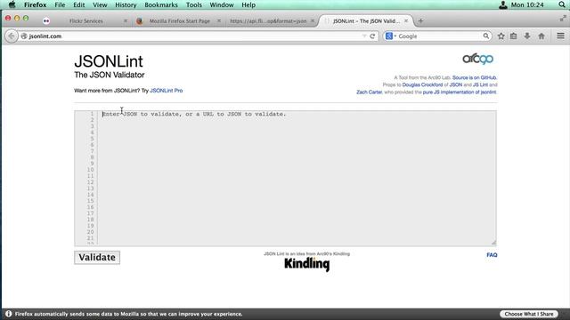570x320 pixels.
Task: Open the View menu
Action: tap(100, 4)
